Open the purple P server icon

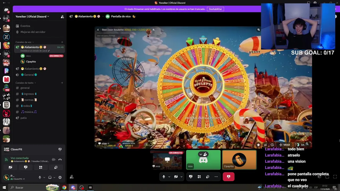(x=6, y=71)
